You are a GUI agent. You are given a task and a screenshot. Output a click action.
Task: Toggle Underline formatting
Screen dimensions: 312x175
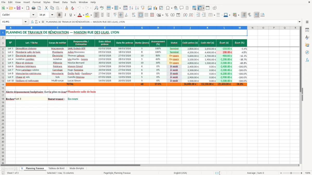pyautogui.click(x=71, y=15)
